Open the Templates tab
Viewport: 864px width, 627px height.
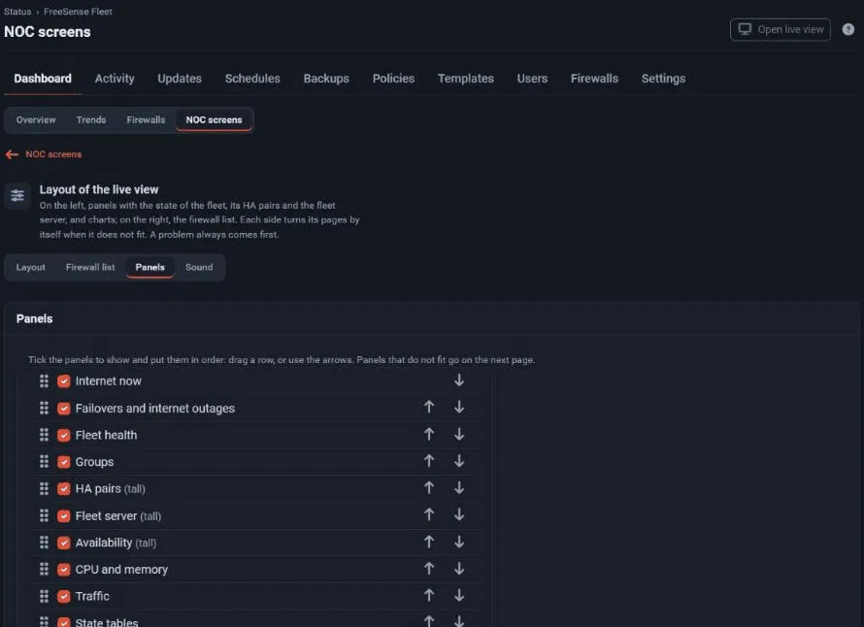coord(466,79)
